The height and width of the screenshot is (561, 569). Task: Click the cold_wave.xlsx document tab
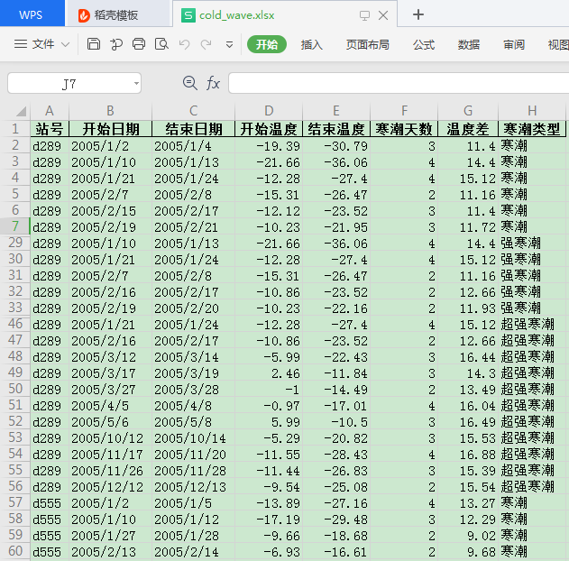[236, 15]
